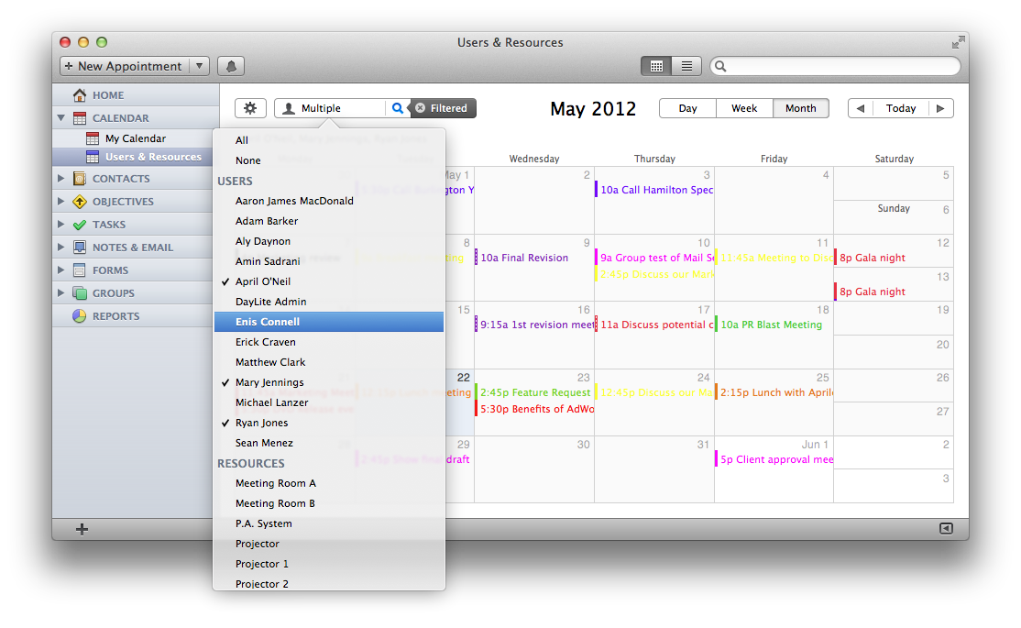Expand the Contacts sidebar section

click(x=61, y=179)
